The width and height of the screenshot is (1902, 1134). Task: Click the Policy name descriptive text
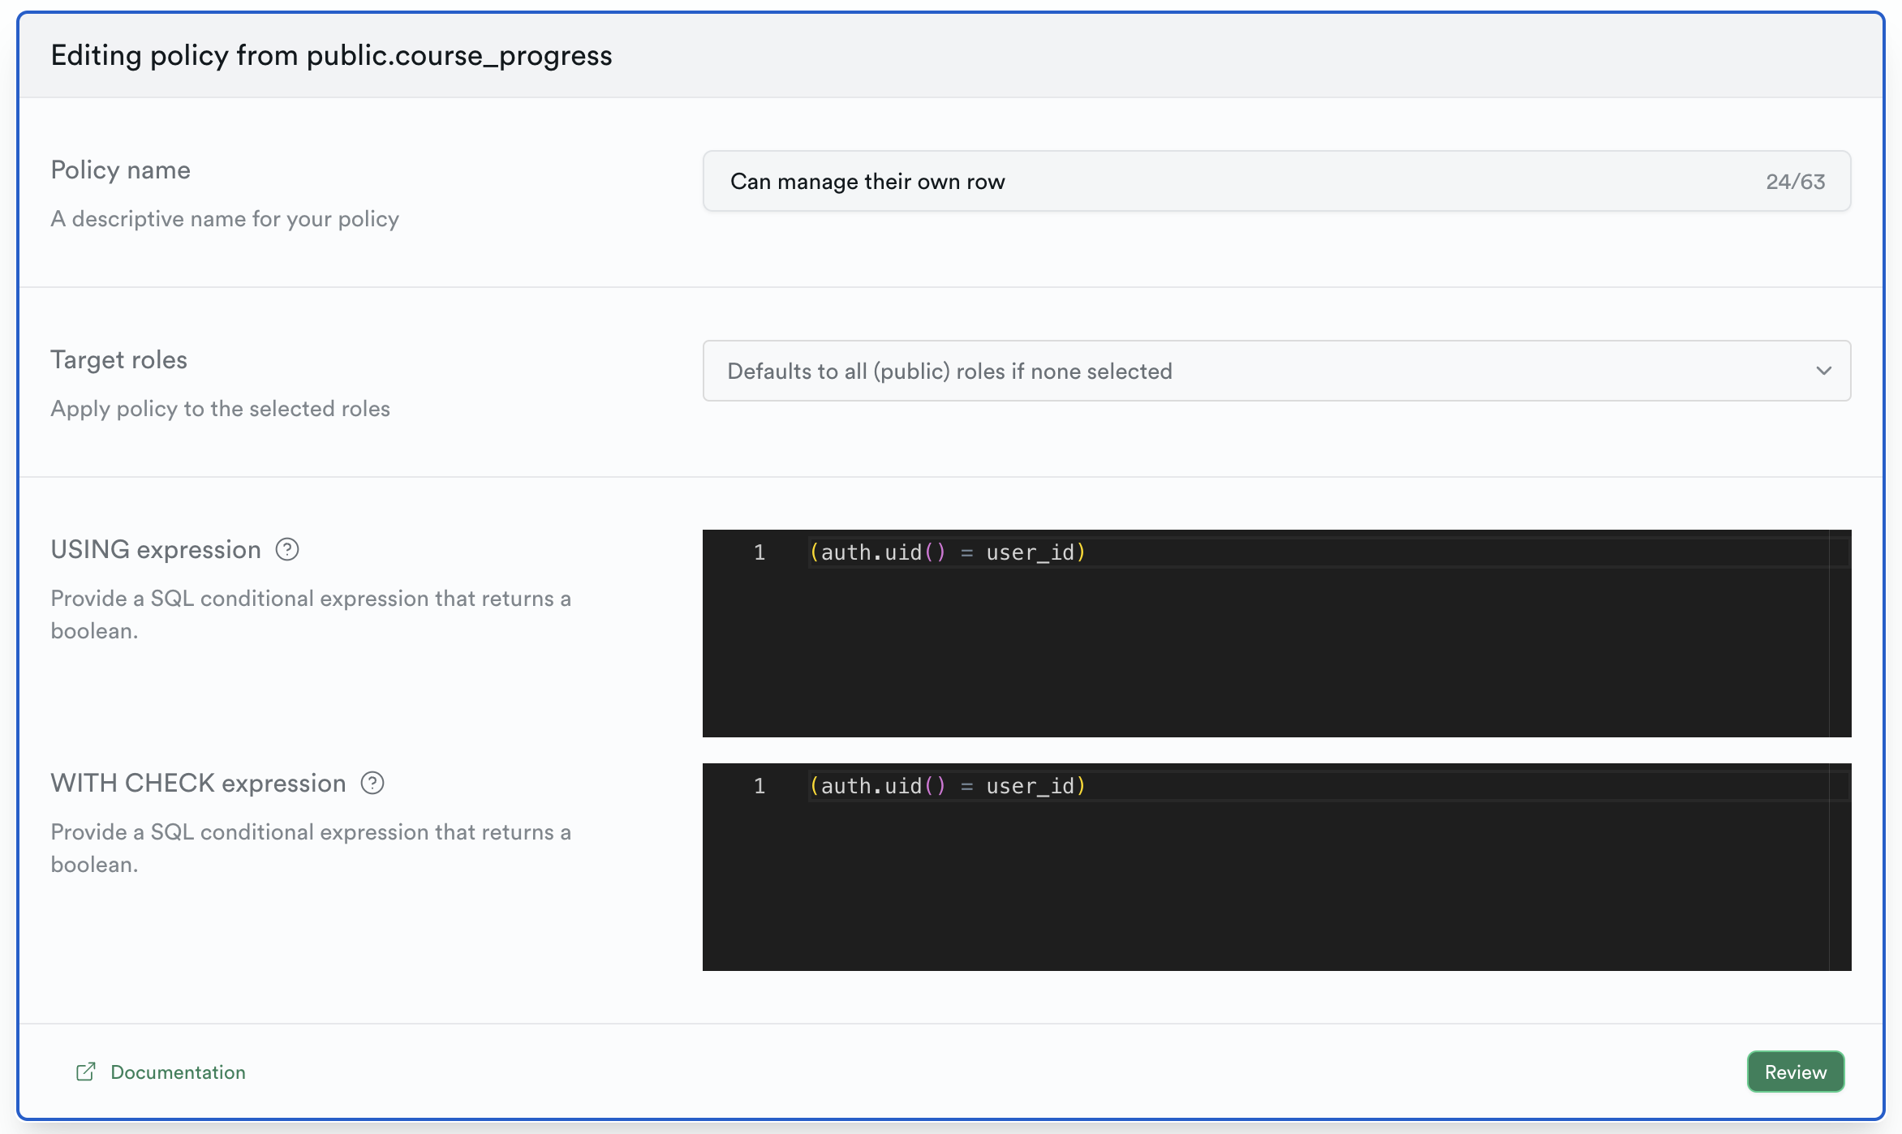tap(225, 218)
